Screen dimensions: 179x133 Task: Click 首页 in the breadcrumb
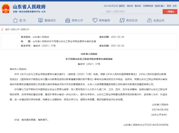(x=7, y=29)
